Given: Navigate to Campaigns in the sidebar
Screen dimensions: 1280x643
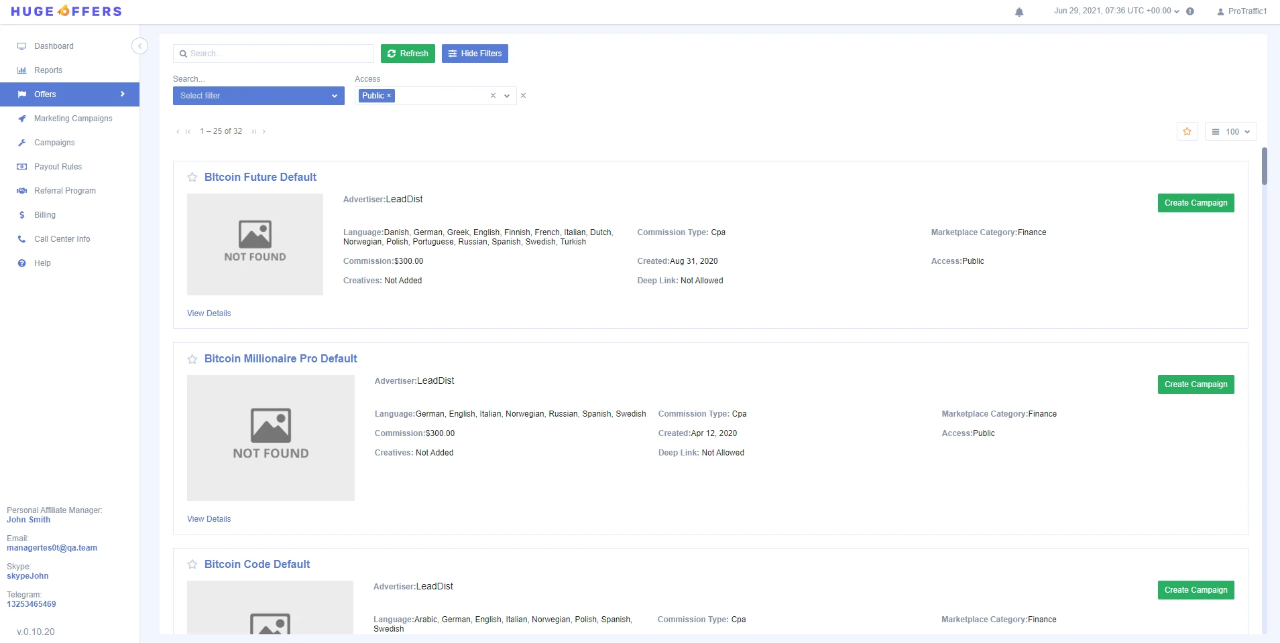Looking at the screenshot, I should [54, 143].
